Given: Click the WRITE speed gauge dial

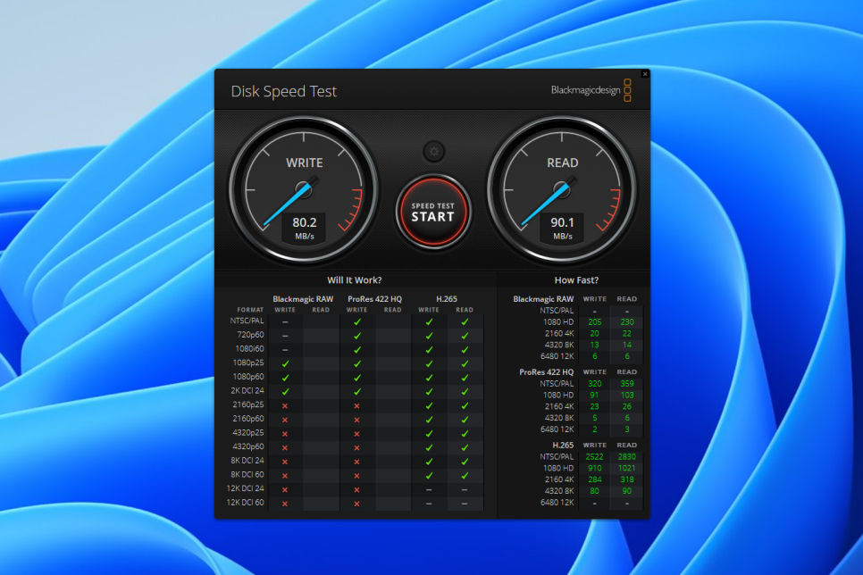Looking at the screenshot, I should 303,187.
